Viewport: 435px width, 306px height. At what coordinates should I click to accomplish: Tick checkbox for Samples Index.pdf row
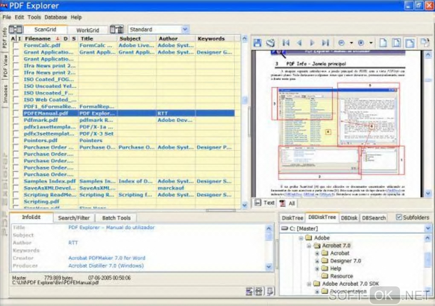click(16, 181)
